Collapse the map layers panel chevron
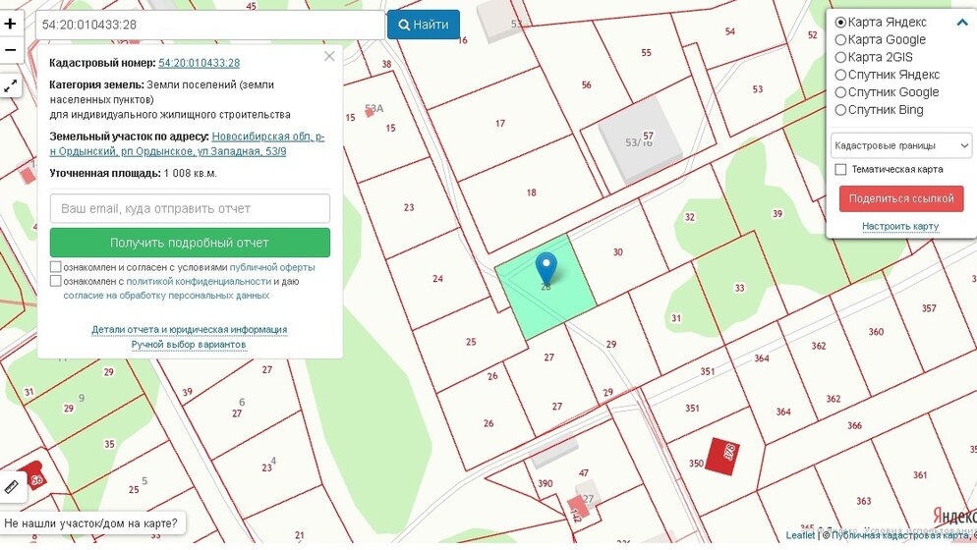 [962, 23]
